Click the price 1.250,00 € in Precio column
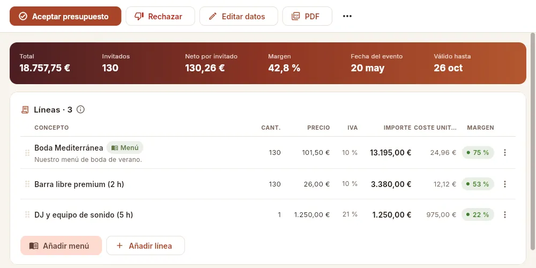Image resolution: width=536 pixels, height=268 pixels. point(312,215)
